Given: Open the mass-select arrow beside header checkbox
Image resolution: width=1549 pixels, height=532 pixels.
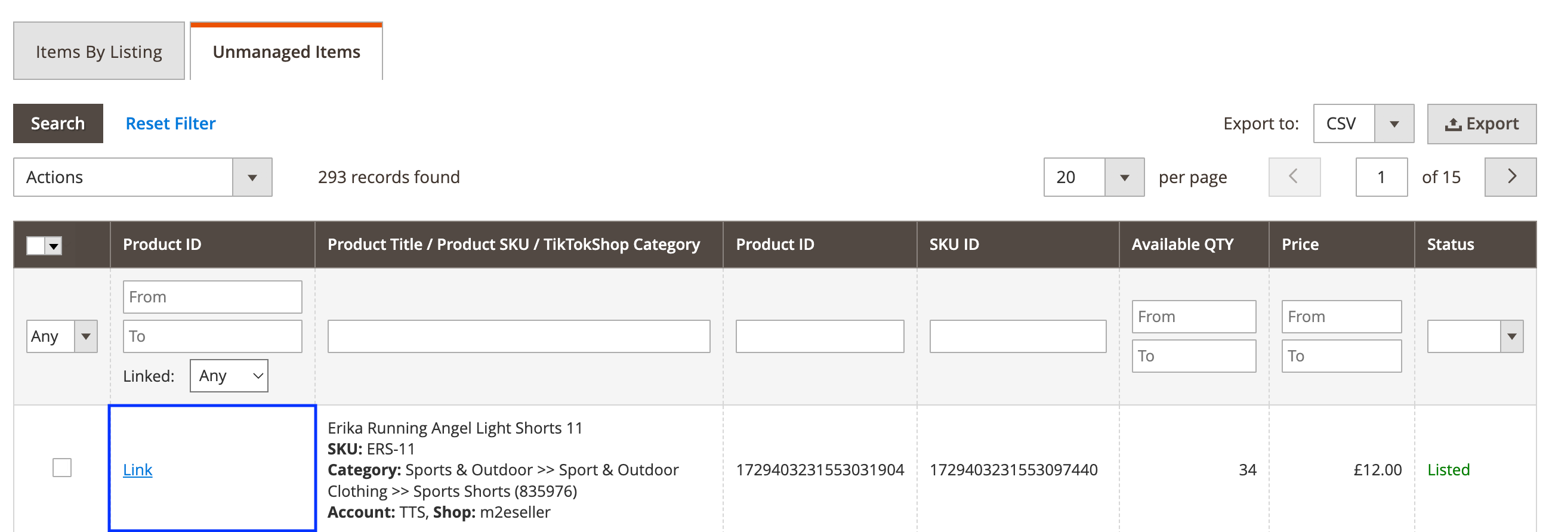Looking at the screenshot, I should pyautogui.click(x=54, y=245).
